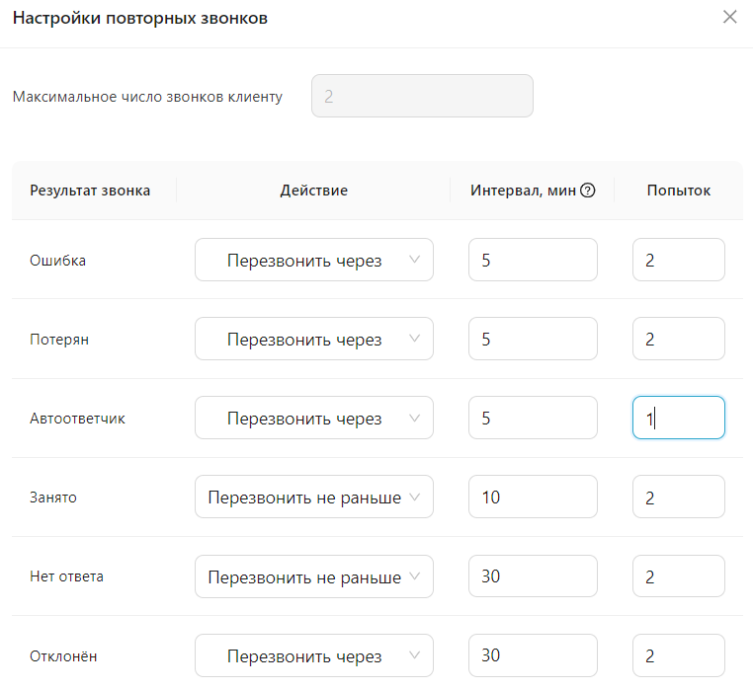Select the attempts field for Занято

(679, 497)
